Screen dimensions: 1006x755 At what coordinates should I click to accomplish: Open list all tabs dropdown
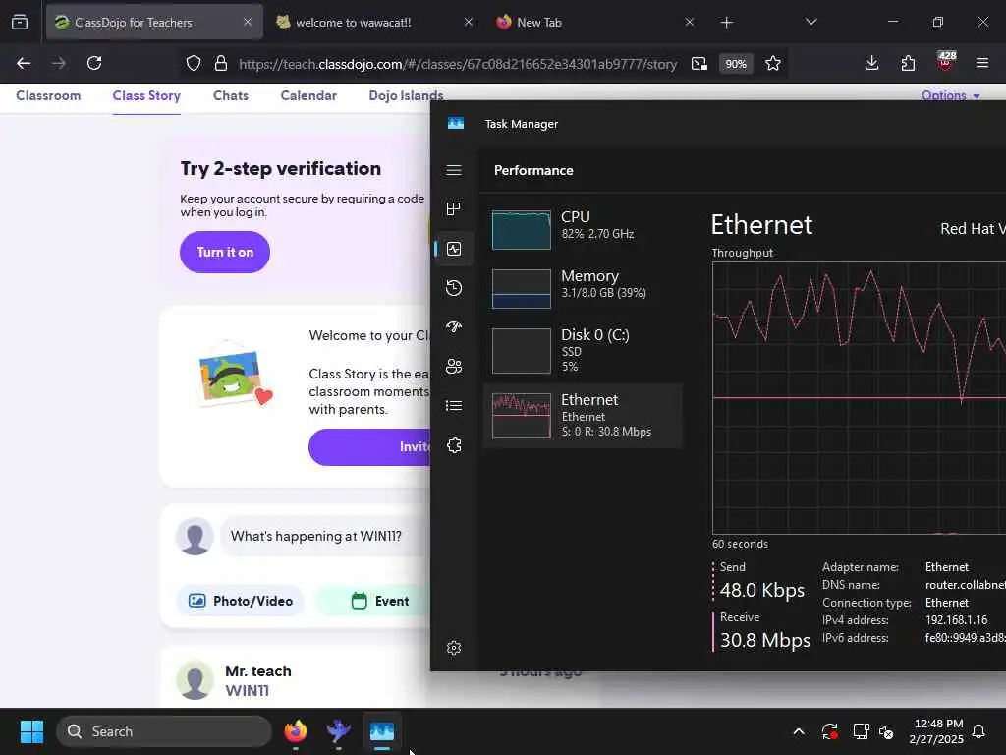point(810,22)
